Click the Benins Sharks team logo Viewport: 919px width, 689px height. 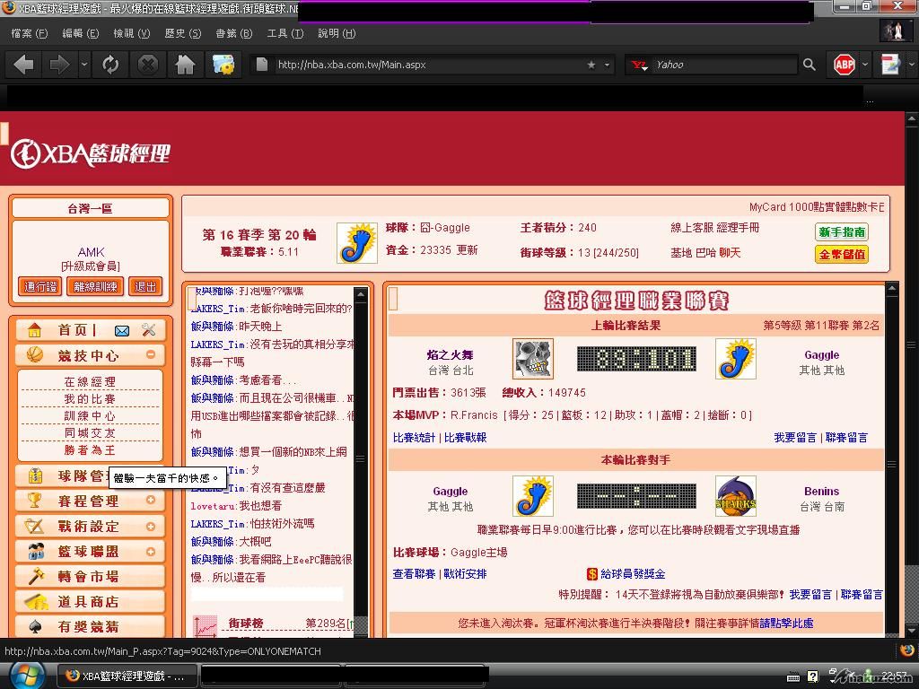[x=736, y=495]
